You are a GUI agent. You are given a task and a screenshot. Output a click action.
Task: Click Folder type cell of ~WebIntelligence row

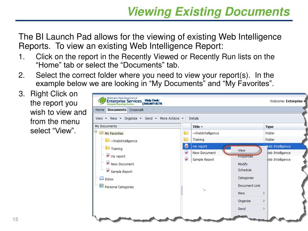pos(270,133)
